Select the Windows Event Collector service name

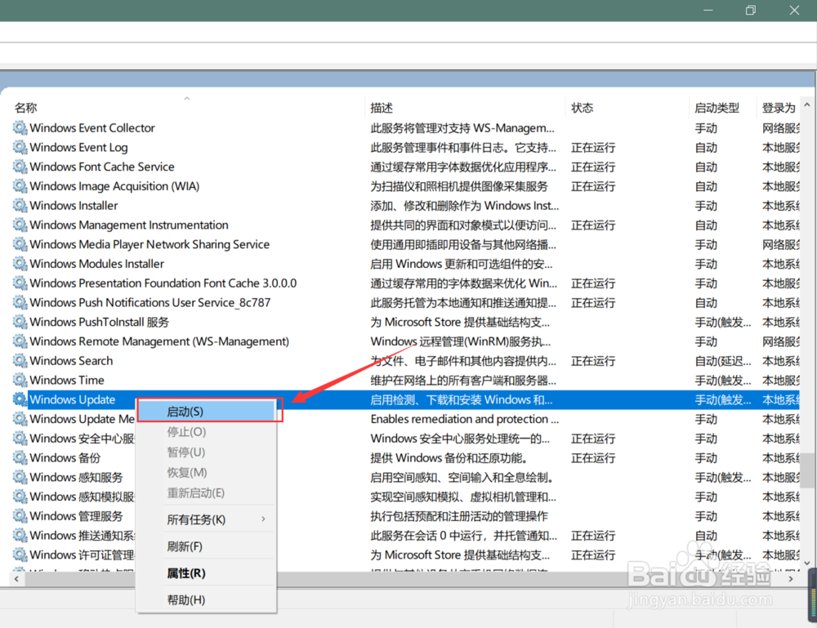(92, 127)
